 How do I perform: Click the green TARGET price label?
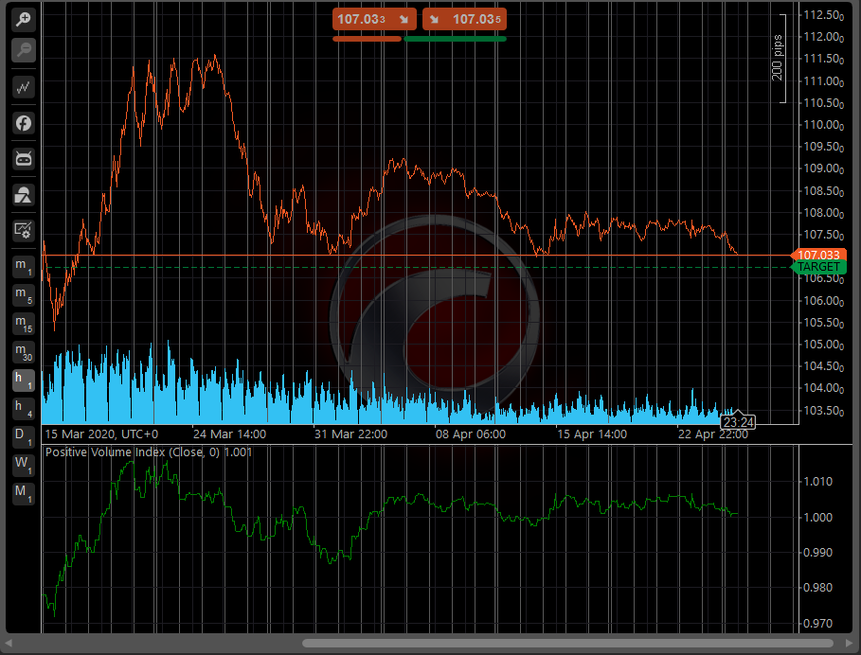pos(817,267)
